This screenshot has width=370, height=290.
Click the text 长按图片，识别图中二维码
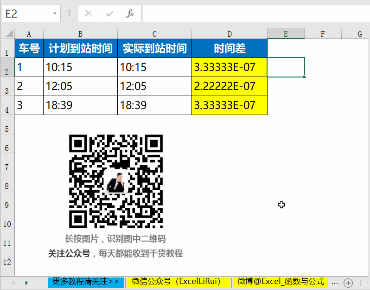(x=115, y=239)
